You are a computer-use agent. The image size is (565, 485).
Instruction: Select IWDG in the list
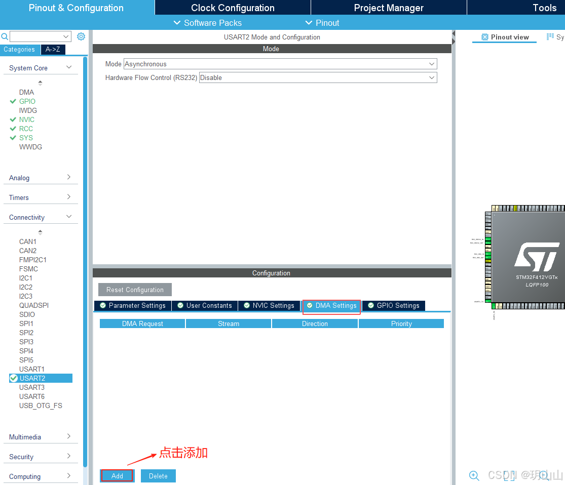(28, 110)
